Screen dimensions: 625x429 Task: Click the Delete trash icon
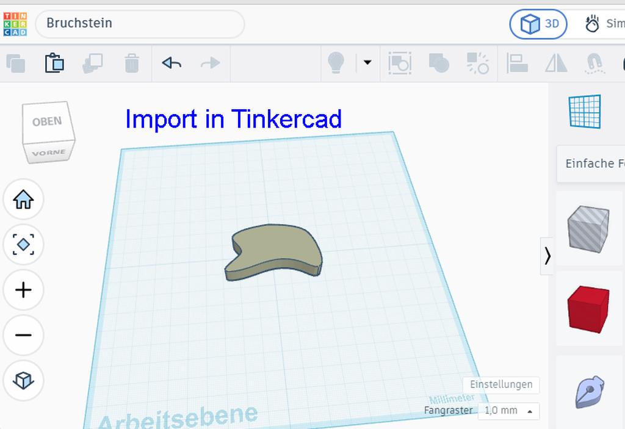(132, 63)
